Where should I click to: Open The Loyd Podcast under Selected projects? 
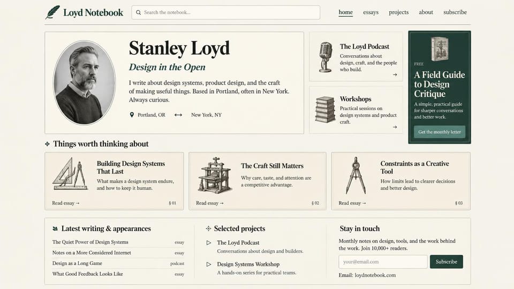pyautogui.click(x=238, y=243)
